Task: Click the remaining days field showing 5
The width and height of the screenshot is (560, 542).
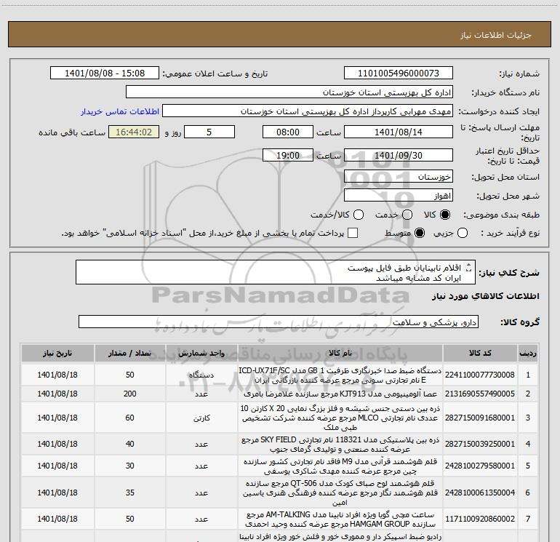Action: [209, 132]
